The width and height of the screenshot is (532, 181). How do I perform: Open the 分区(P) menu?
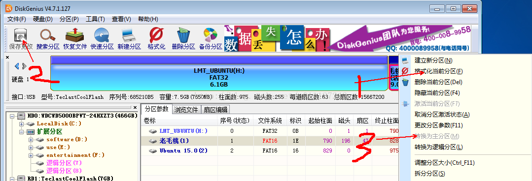point(69,19)
